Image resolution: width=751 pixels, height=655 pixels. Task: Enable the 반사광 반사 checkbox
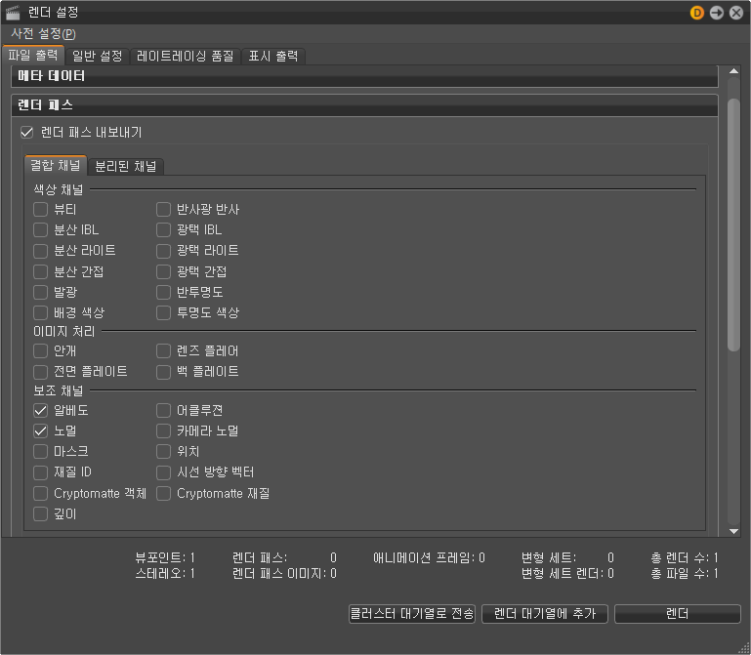163,209
